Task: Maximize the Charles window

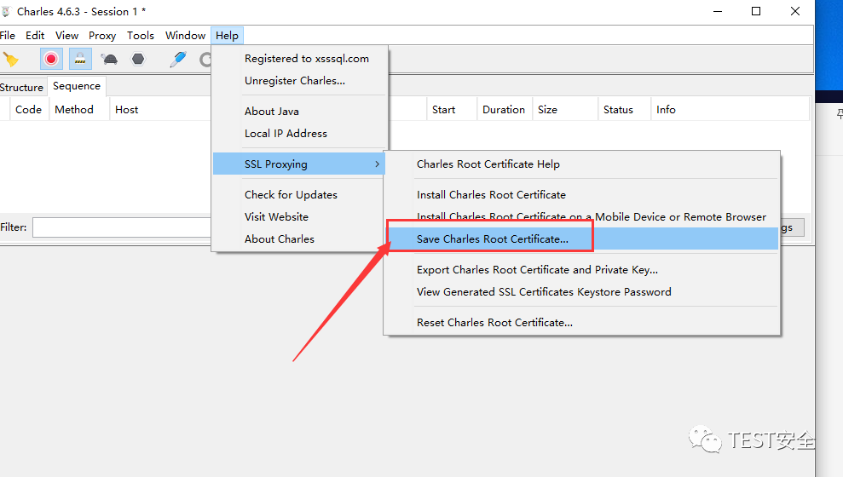Action: coord(756,11)
